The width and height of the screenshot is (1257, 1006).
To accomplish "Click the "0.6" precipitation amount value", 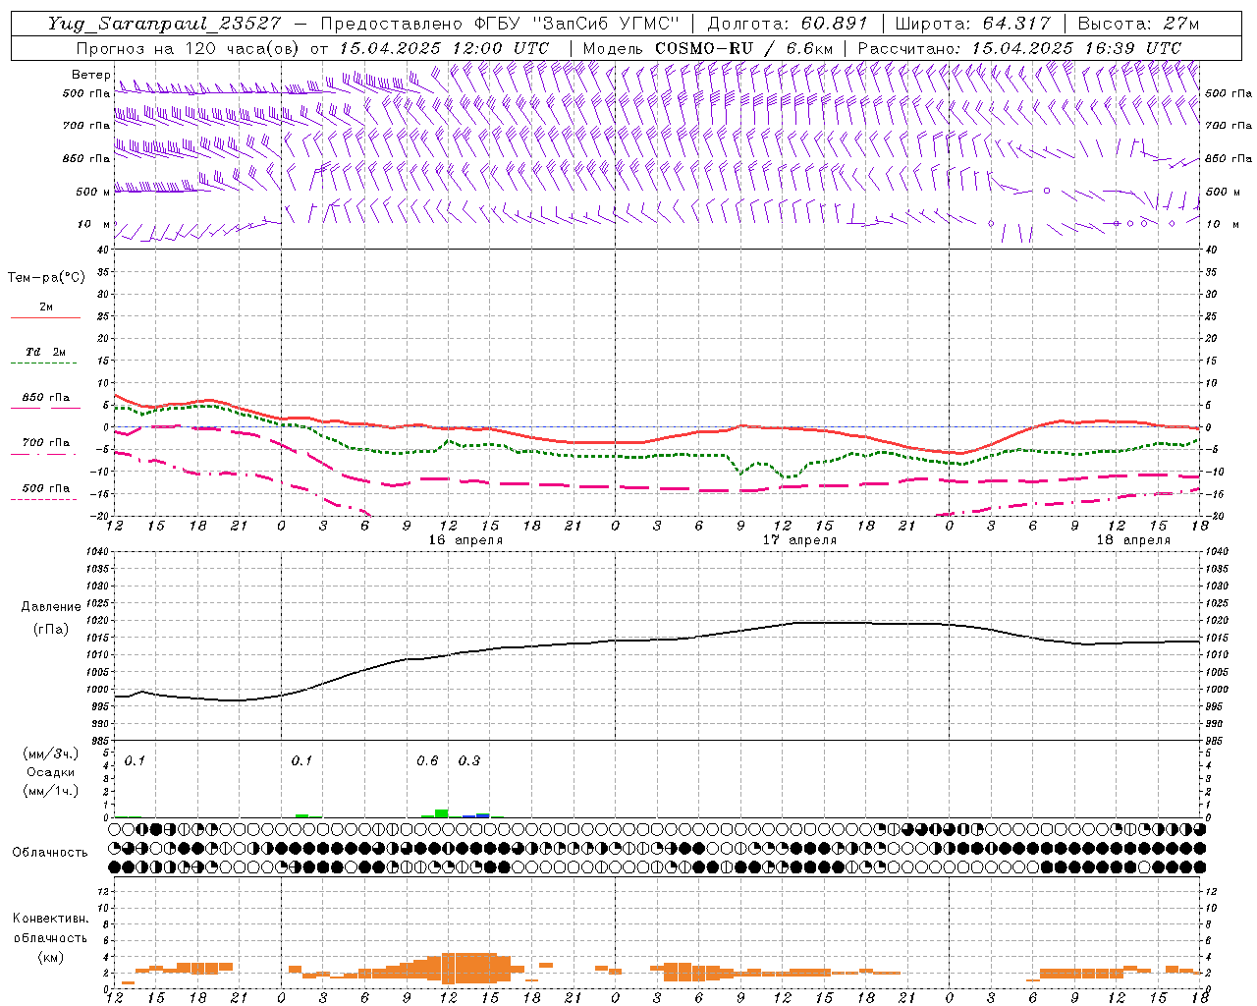I will tap(427, 761).
